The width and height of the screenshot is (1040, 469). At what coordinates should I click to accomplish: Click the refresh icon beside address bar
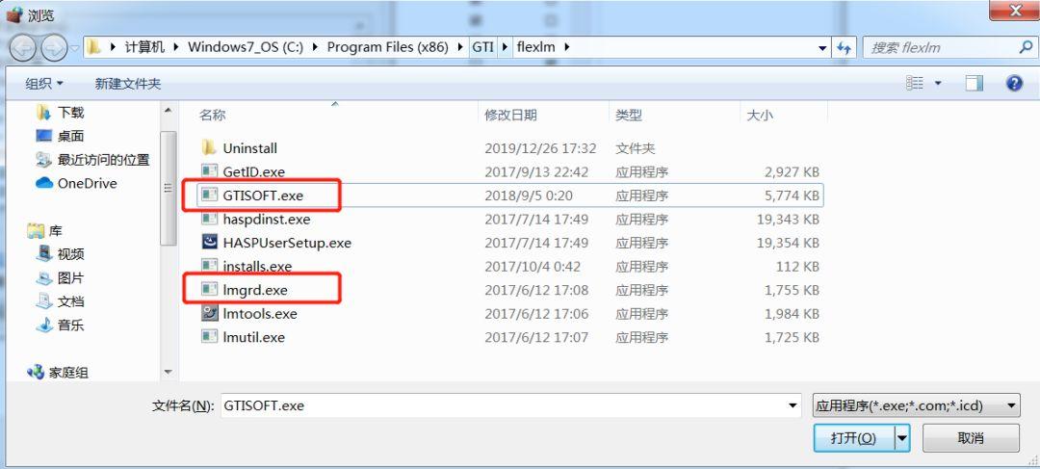pyautogui.click(x=844, y=48)
